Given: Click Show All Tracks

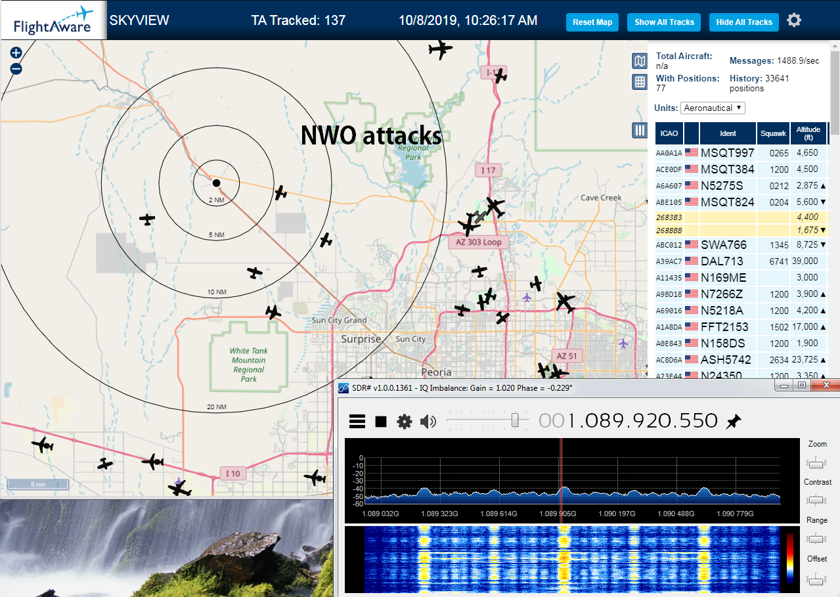Looking at the screenshot, I should pos(664,22).
